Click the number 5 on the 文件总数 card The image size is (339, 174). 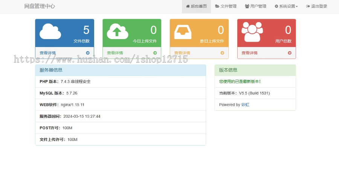[86, 30]
